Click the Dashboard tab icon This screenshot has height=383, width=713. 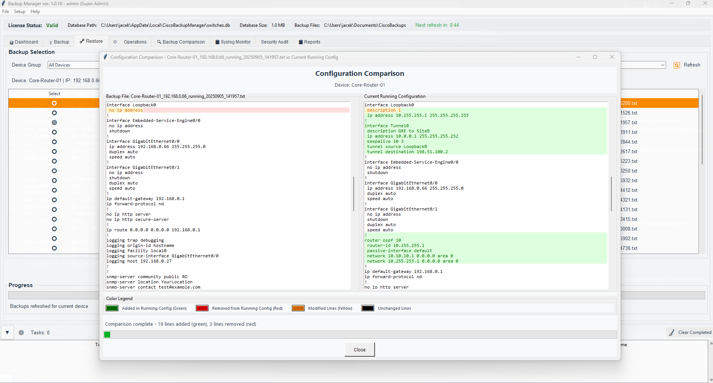tap(12, 42)
